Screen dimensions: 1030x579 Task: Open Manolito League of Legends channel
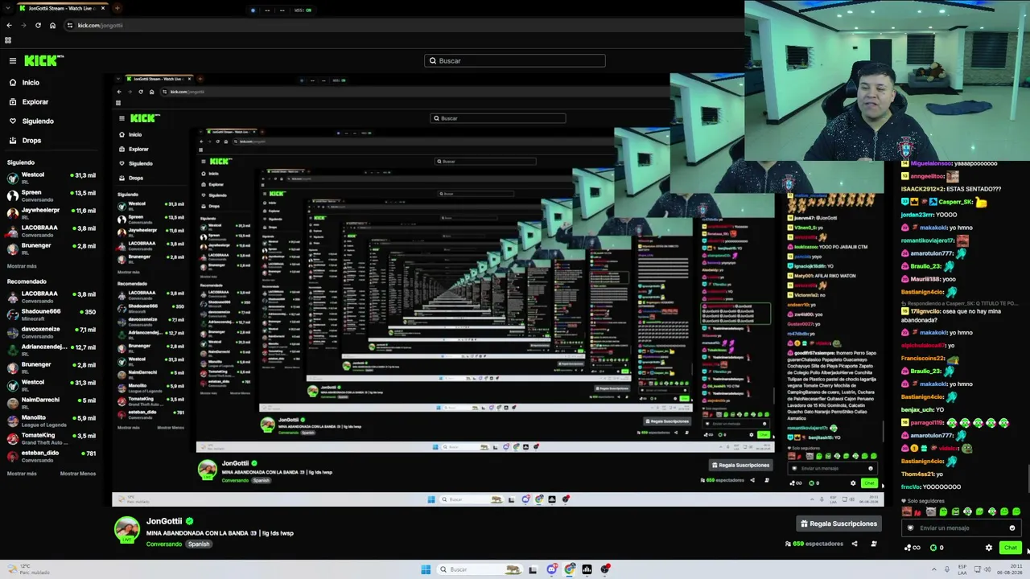pyautogui.click(x=51, y=421)
